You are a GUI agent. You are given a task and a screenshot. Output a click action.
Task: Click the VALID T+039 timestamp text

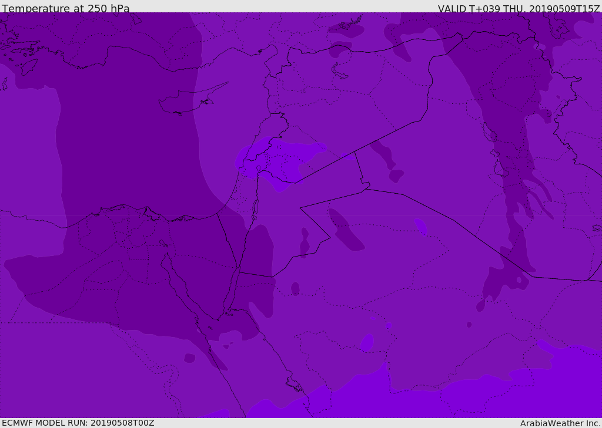pyautogui.click(x=519, y=8)
